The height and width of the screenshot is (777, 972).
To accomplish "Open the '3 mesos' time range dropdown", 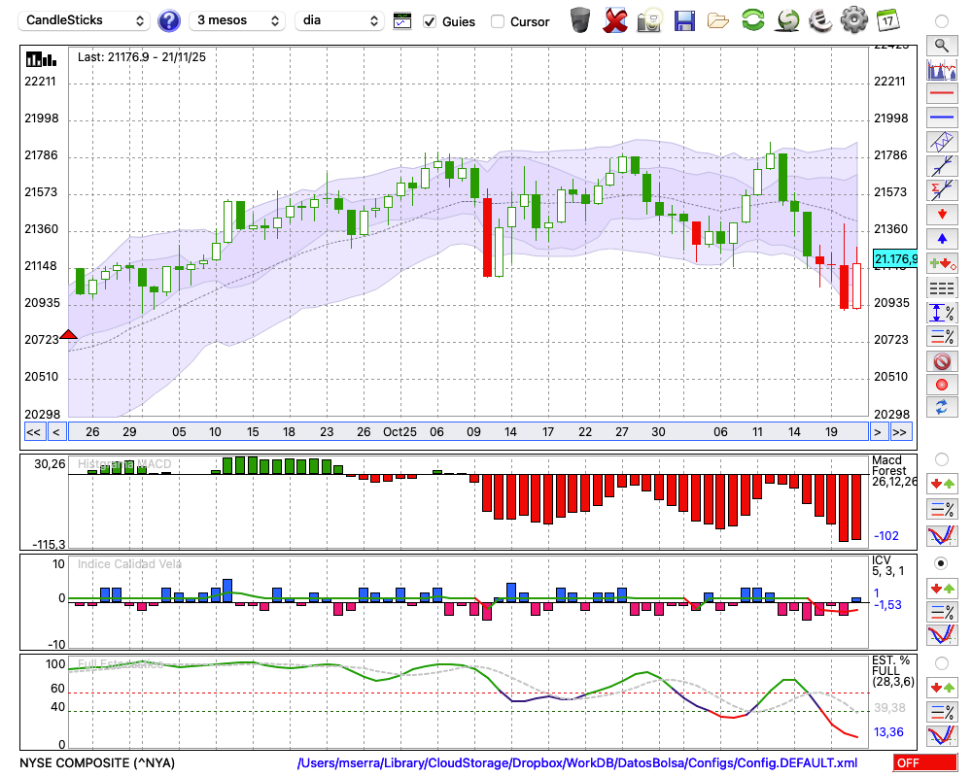I will [237, 20].
